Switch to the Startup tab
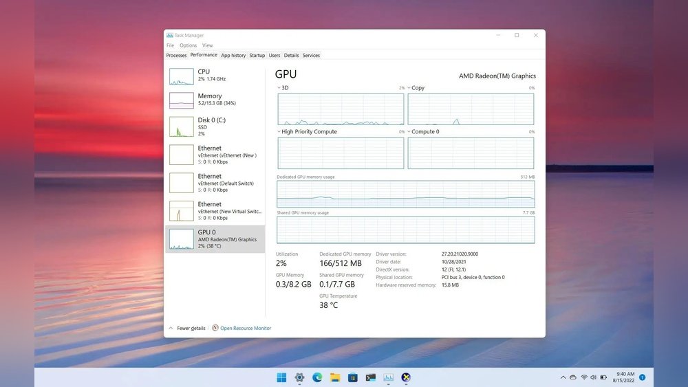 (x=257, y=55)
